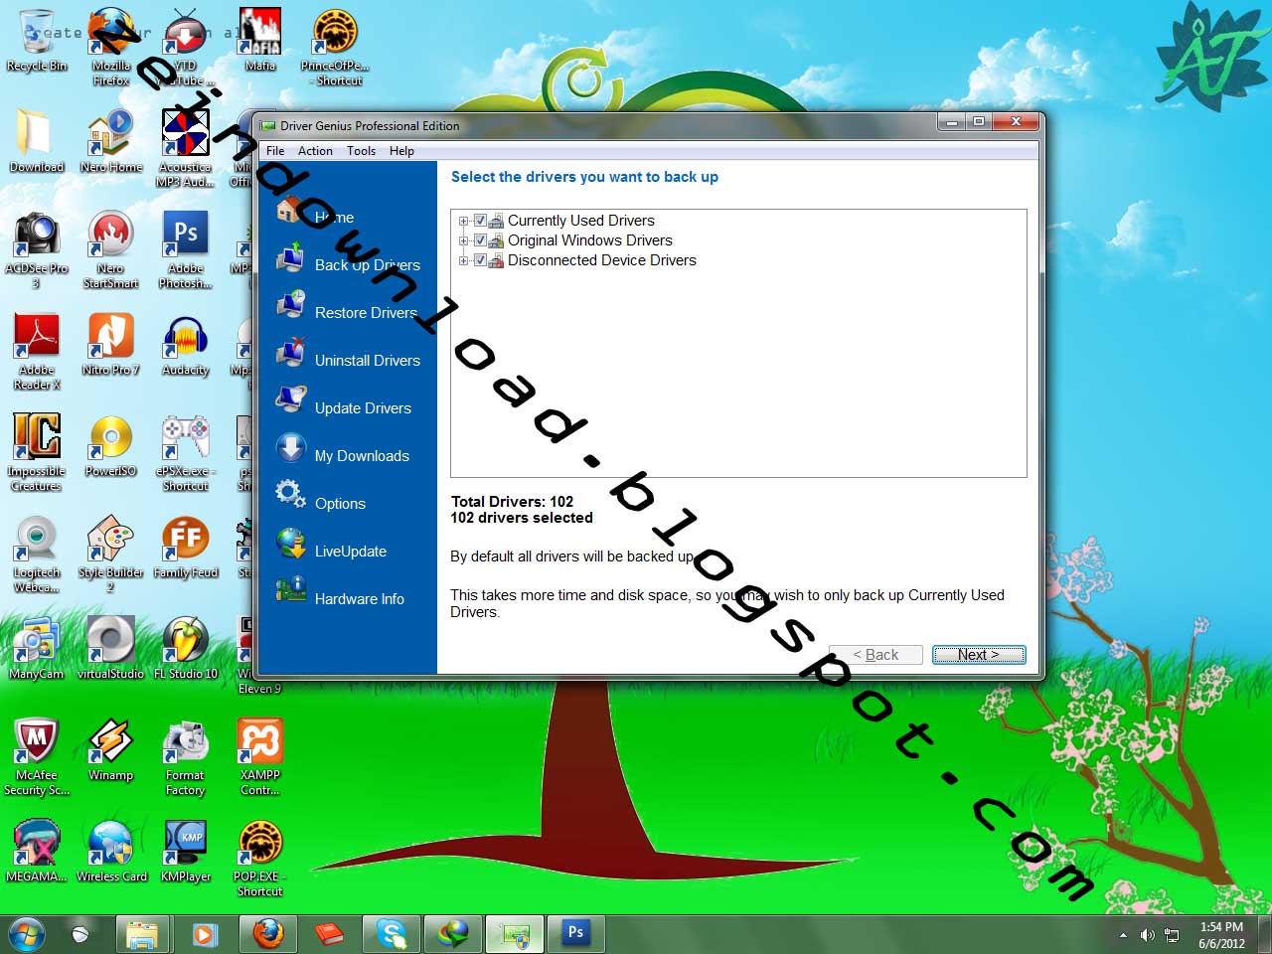Click the LiveUpdate label
The image size is (1272, 954).
point(351,552)
